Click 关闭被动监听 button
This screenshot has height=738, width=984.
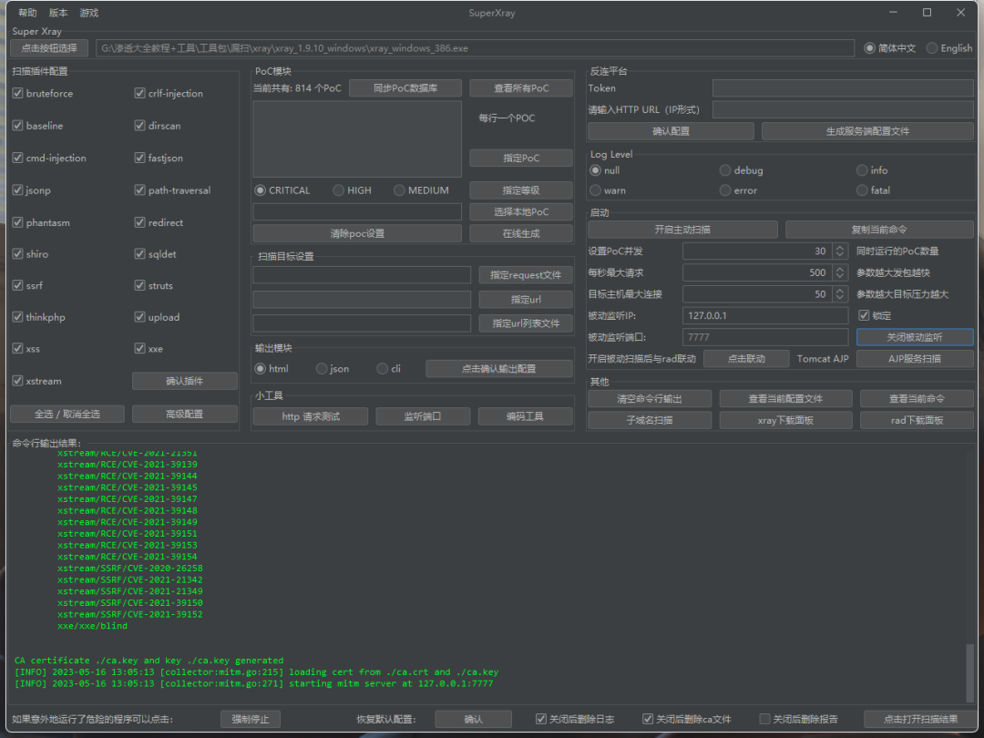click(x=915, y=338)
